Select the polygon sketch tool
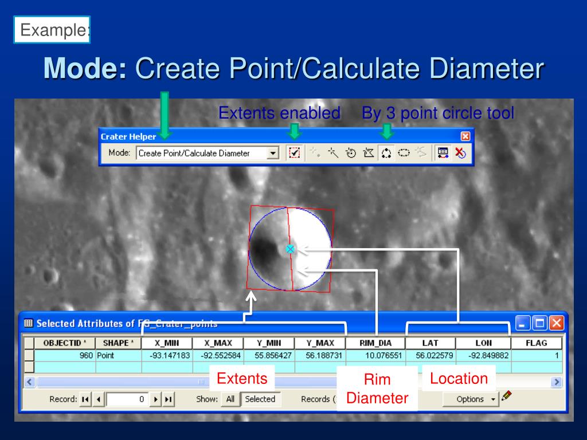 369,152
